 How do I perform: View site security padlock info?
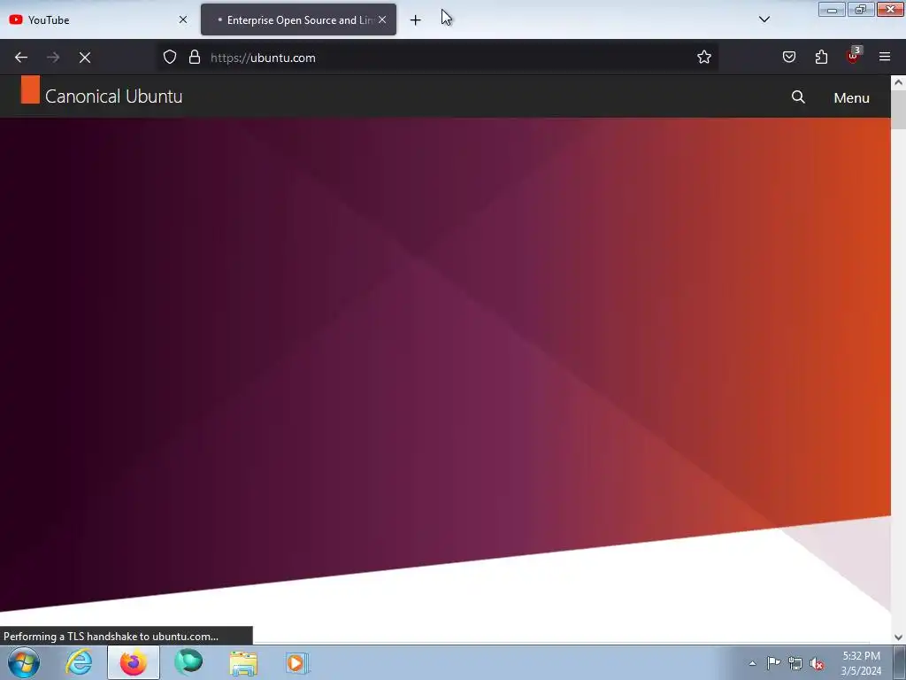[195, 58]
